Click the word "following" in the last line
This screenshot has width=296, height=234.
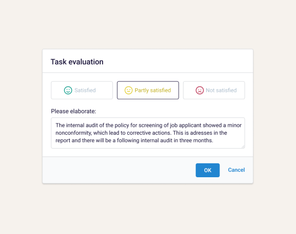pyautogui.click(x=124, y=140)
